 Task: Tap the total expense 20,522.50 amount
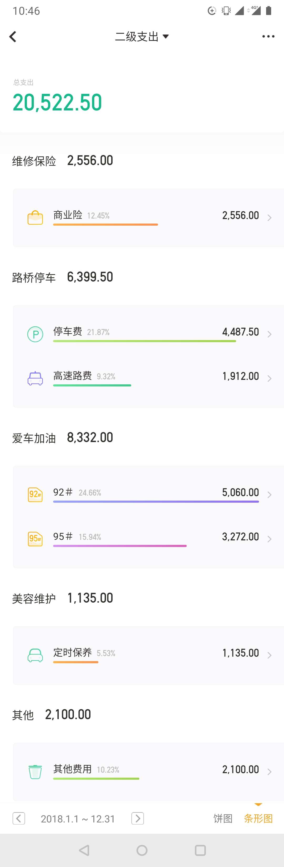click(x=57, y=103)
